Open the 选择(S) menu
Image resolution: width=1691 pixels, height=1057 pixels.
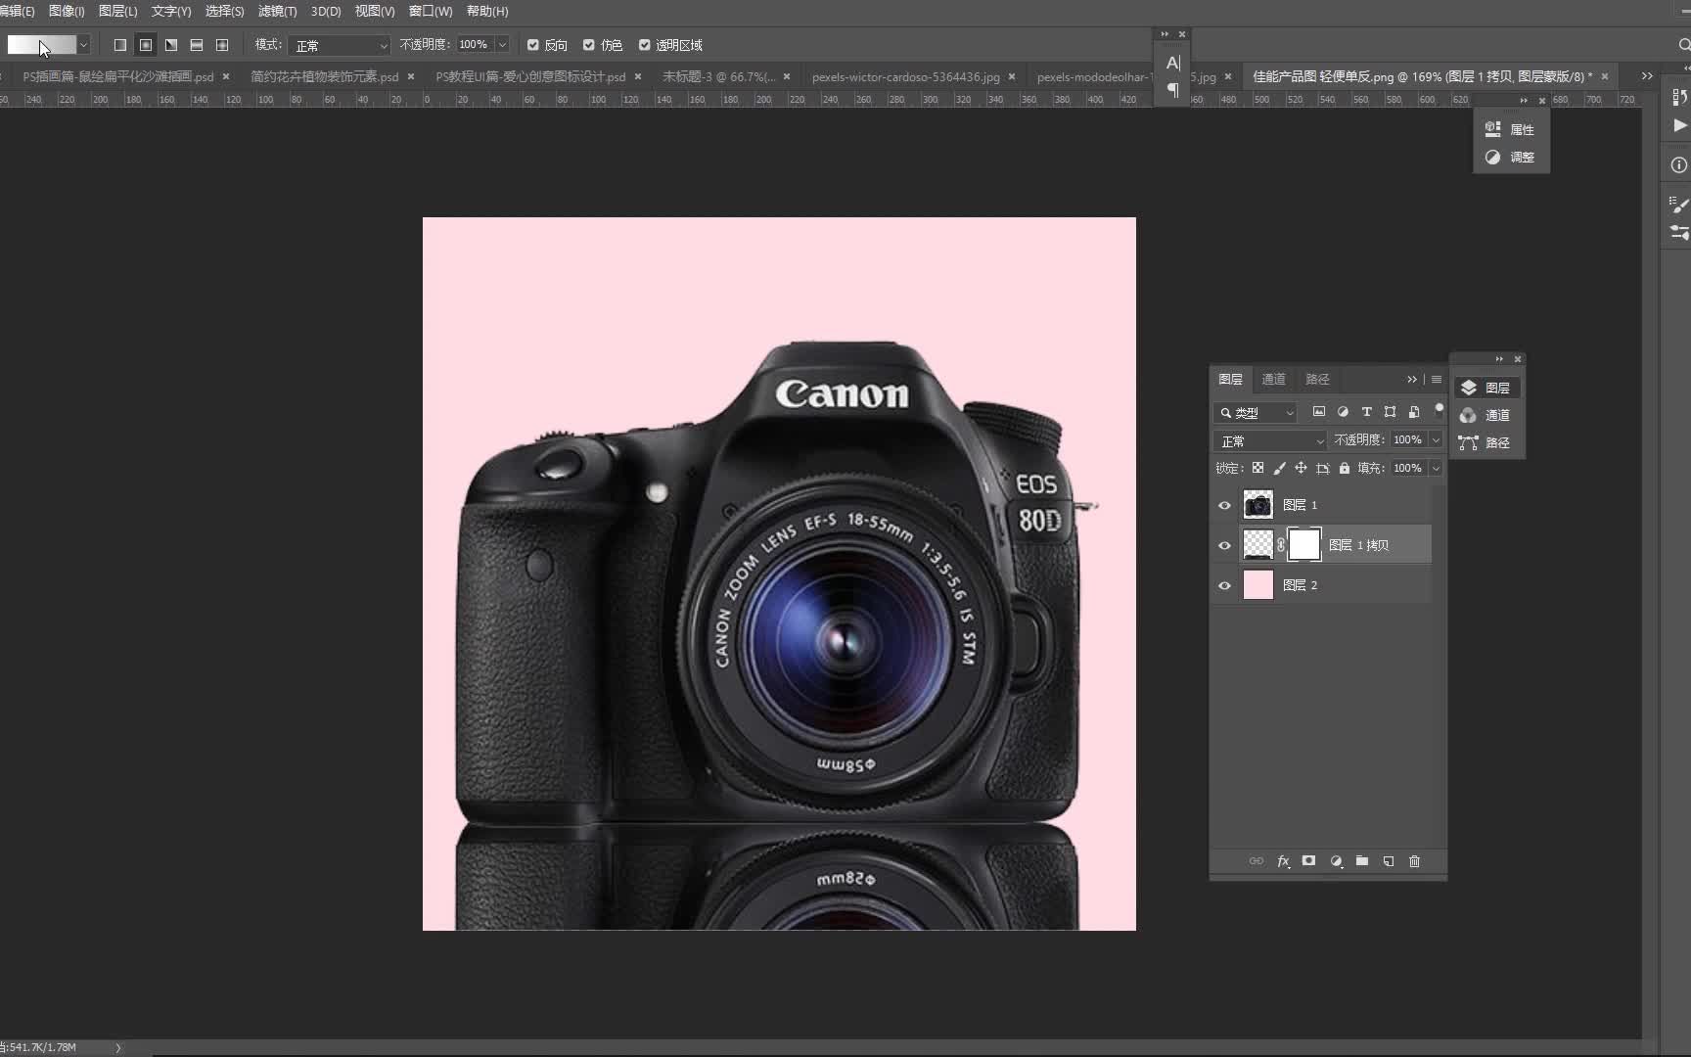click(224, 11)
